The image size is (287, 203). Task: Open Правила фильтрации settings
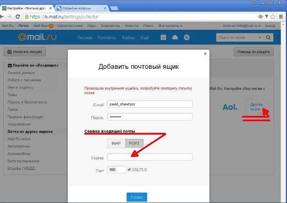pos(25,117)
